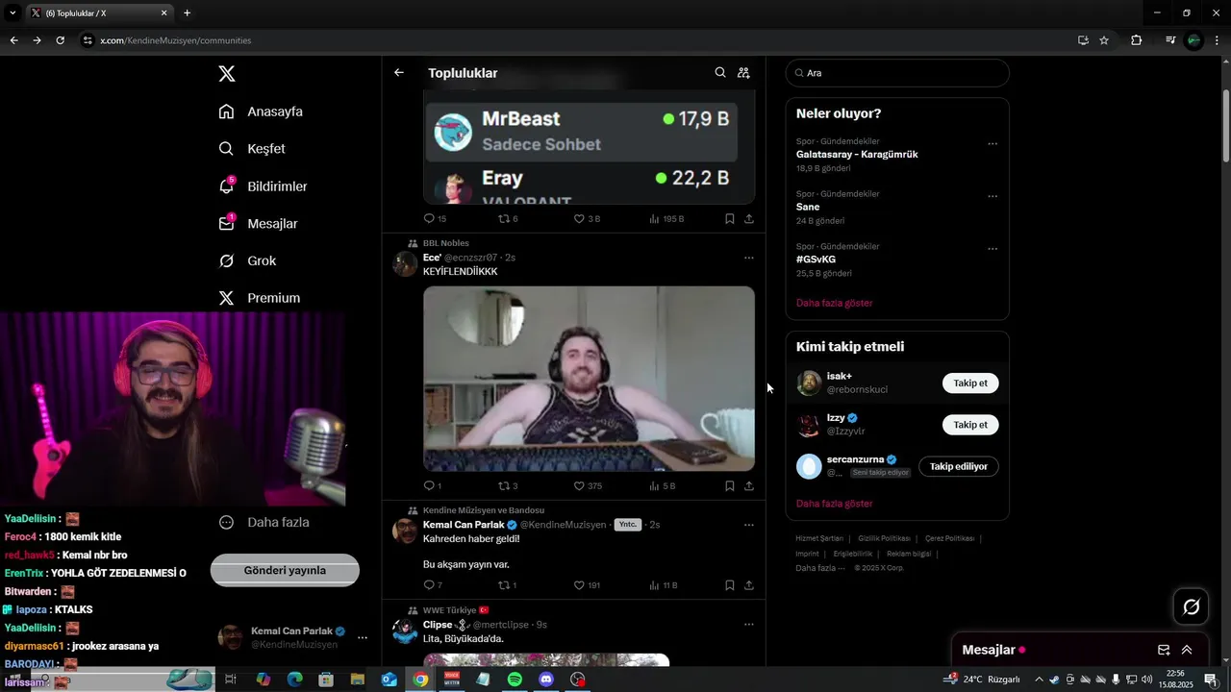Viewport: 1231px width, 692px height.
Task: Reply to Ece' KEYİFLENDİİKKK post
Action: pos(433,486)
